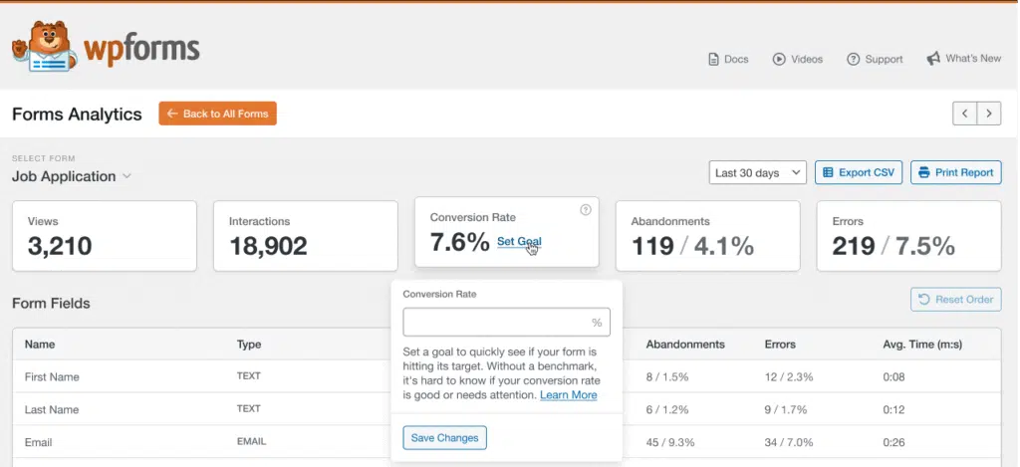Click the 45 / 9.3% abandonments cell

click(670, 442)
